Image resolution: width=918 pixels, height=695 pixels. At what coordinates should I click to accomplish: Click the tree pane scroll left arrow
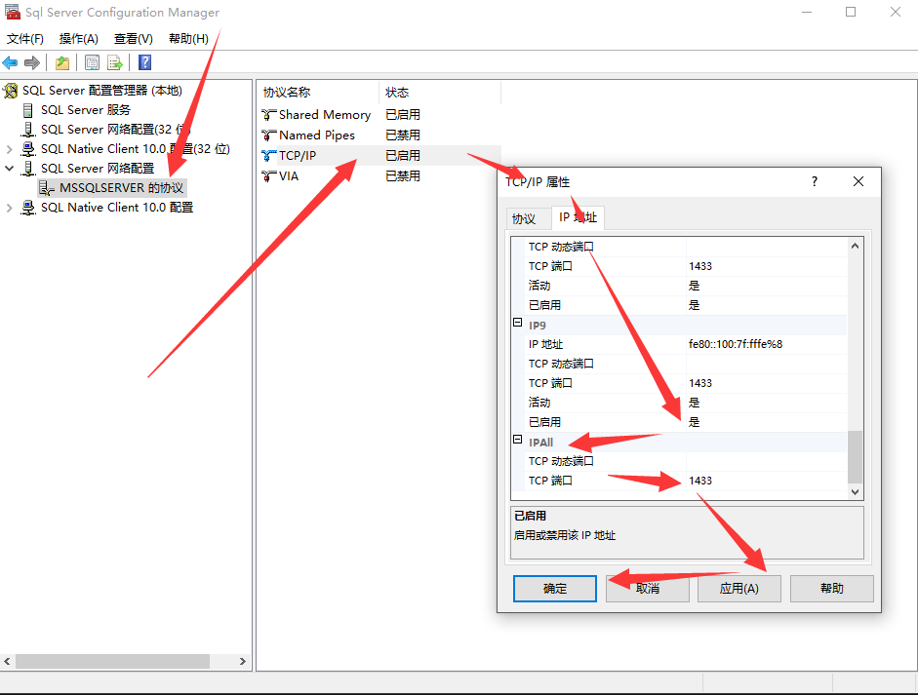[x=7, y=661]
